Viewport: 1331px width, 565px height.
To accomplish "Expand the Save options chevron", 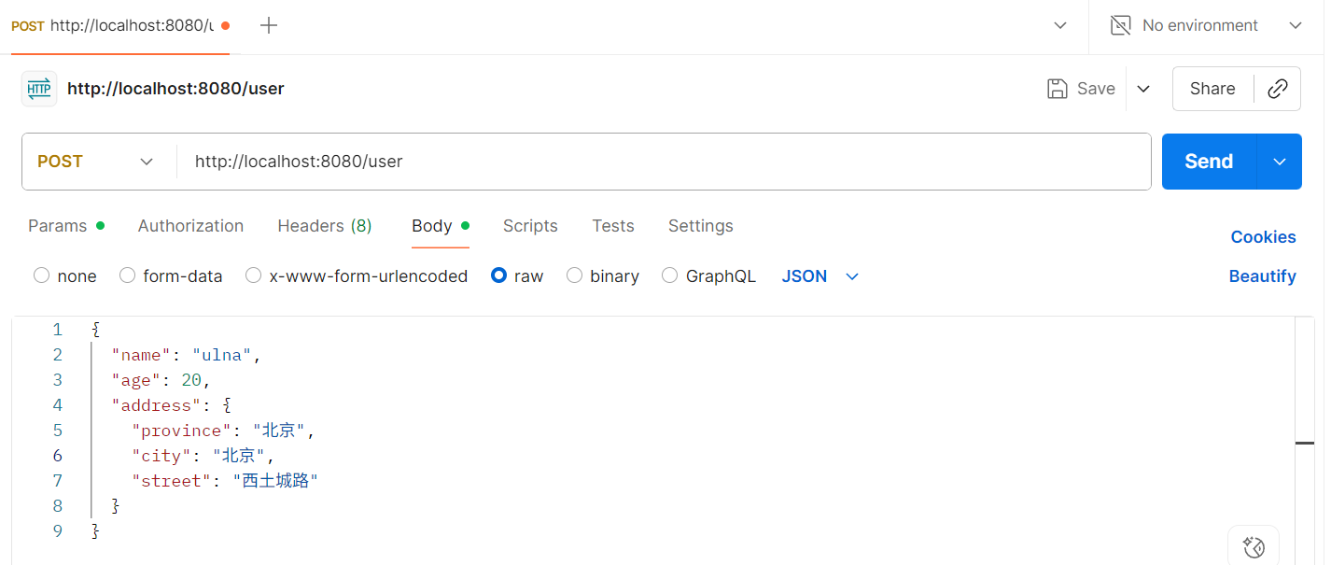I will [x=1143, y=89].
